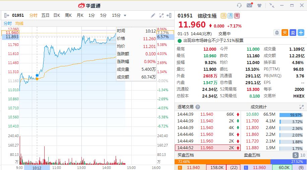Click the shirt skin theme icon
Image resolution: width=307 pixels, height=170 pixels.
coord(259,5)
